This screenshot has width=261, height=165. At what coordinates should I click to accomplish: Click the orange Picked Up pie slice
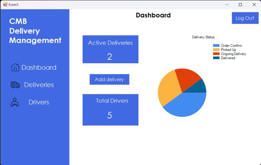click(x=167, y=88)
